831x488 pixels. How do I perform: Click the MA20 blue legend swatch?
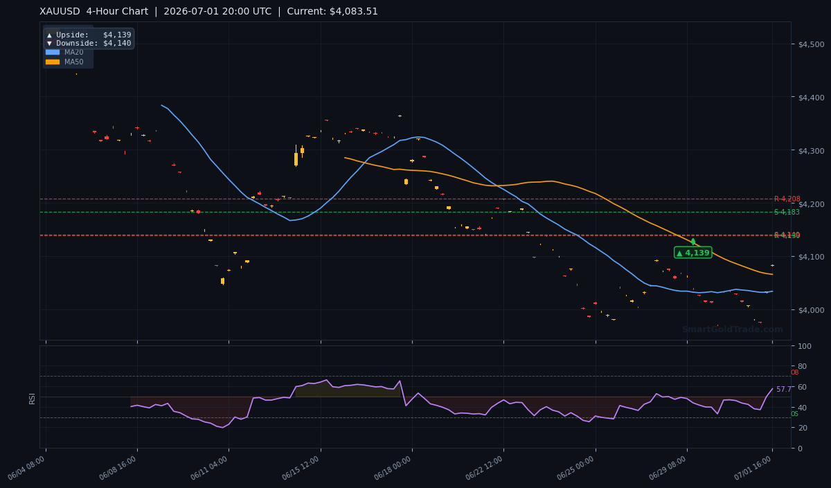(53, 52)
